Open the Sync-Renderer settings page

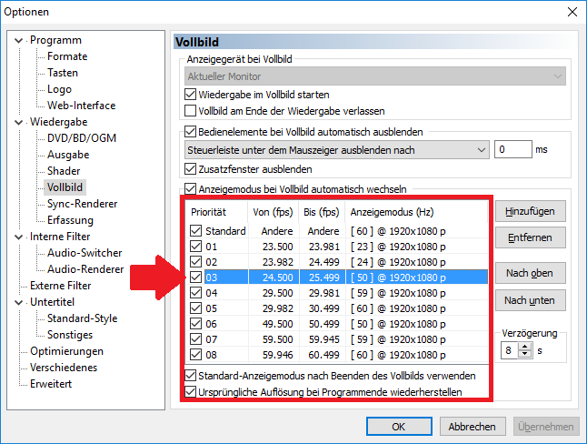83,204
